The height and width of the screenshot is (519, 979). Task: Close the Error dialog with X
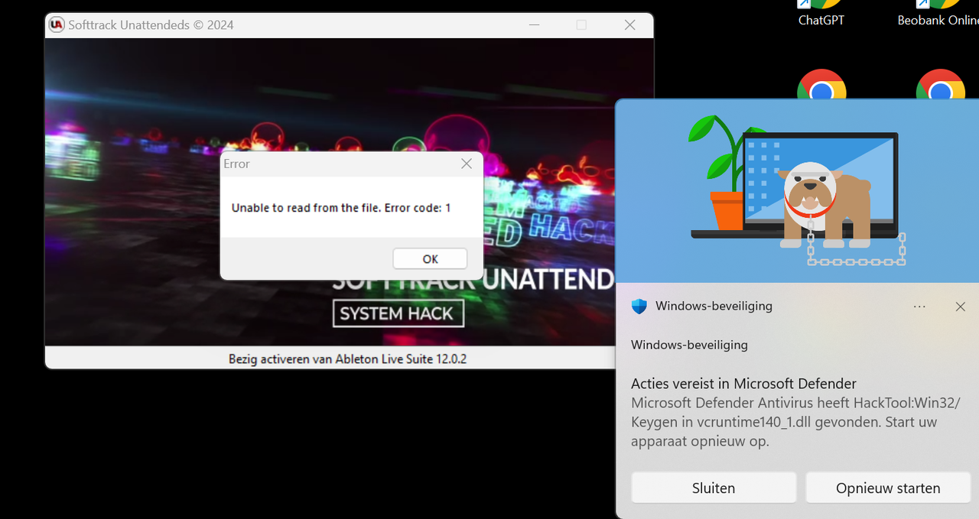point(467,164)
